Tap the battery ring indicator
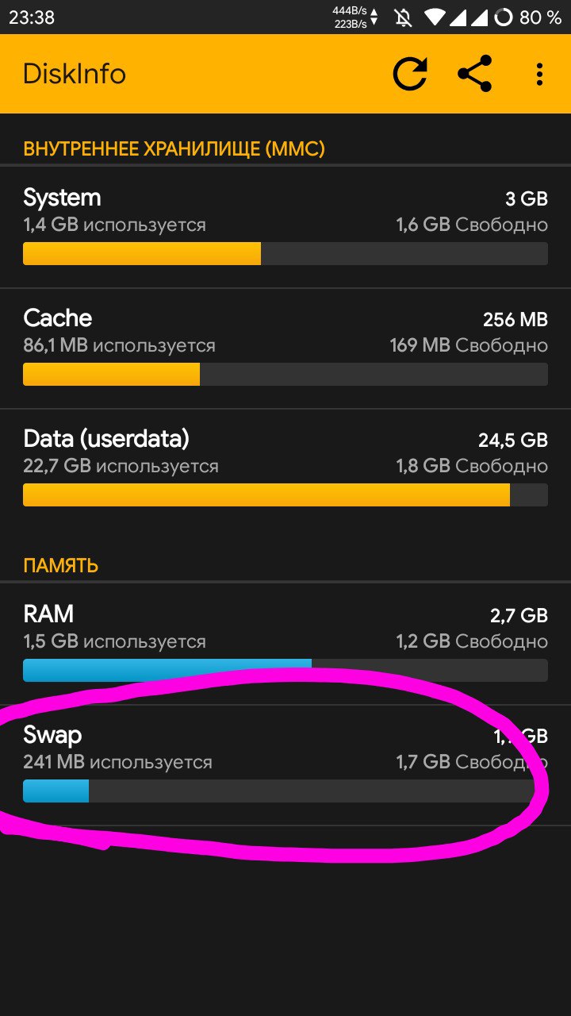 (x=503, y=17)
